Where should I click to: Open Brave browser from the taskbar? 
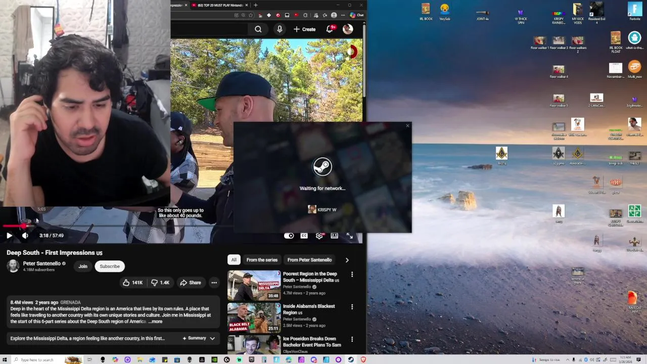click(363, 359)
